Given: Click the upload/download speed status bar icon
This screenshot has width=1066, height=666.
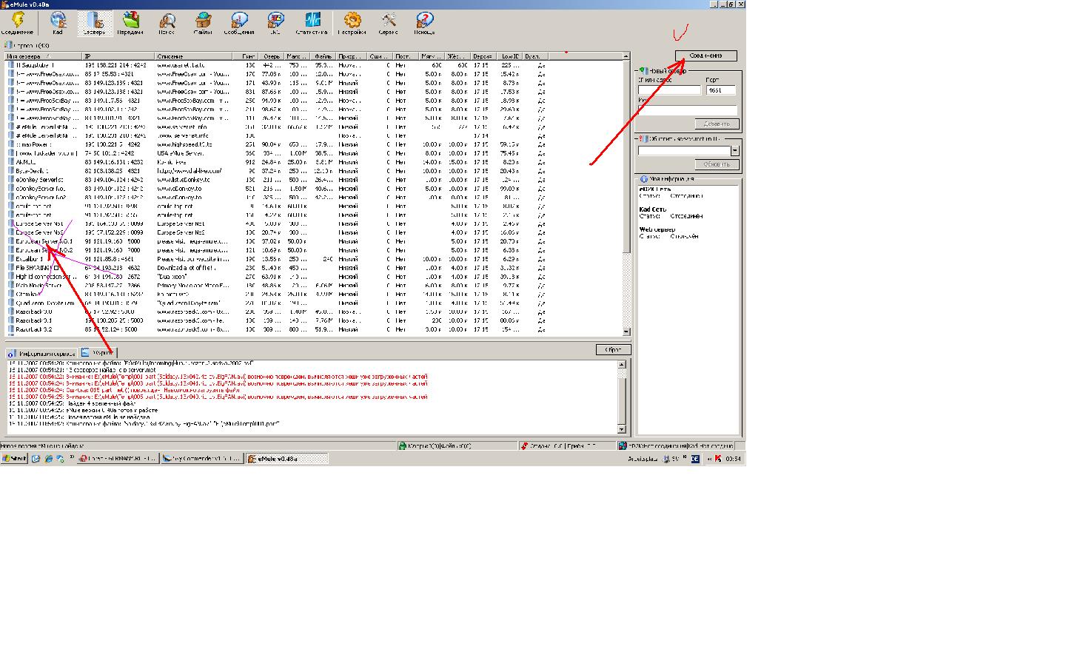Looking at the screenshot, I should (524, 446).
